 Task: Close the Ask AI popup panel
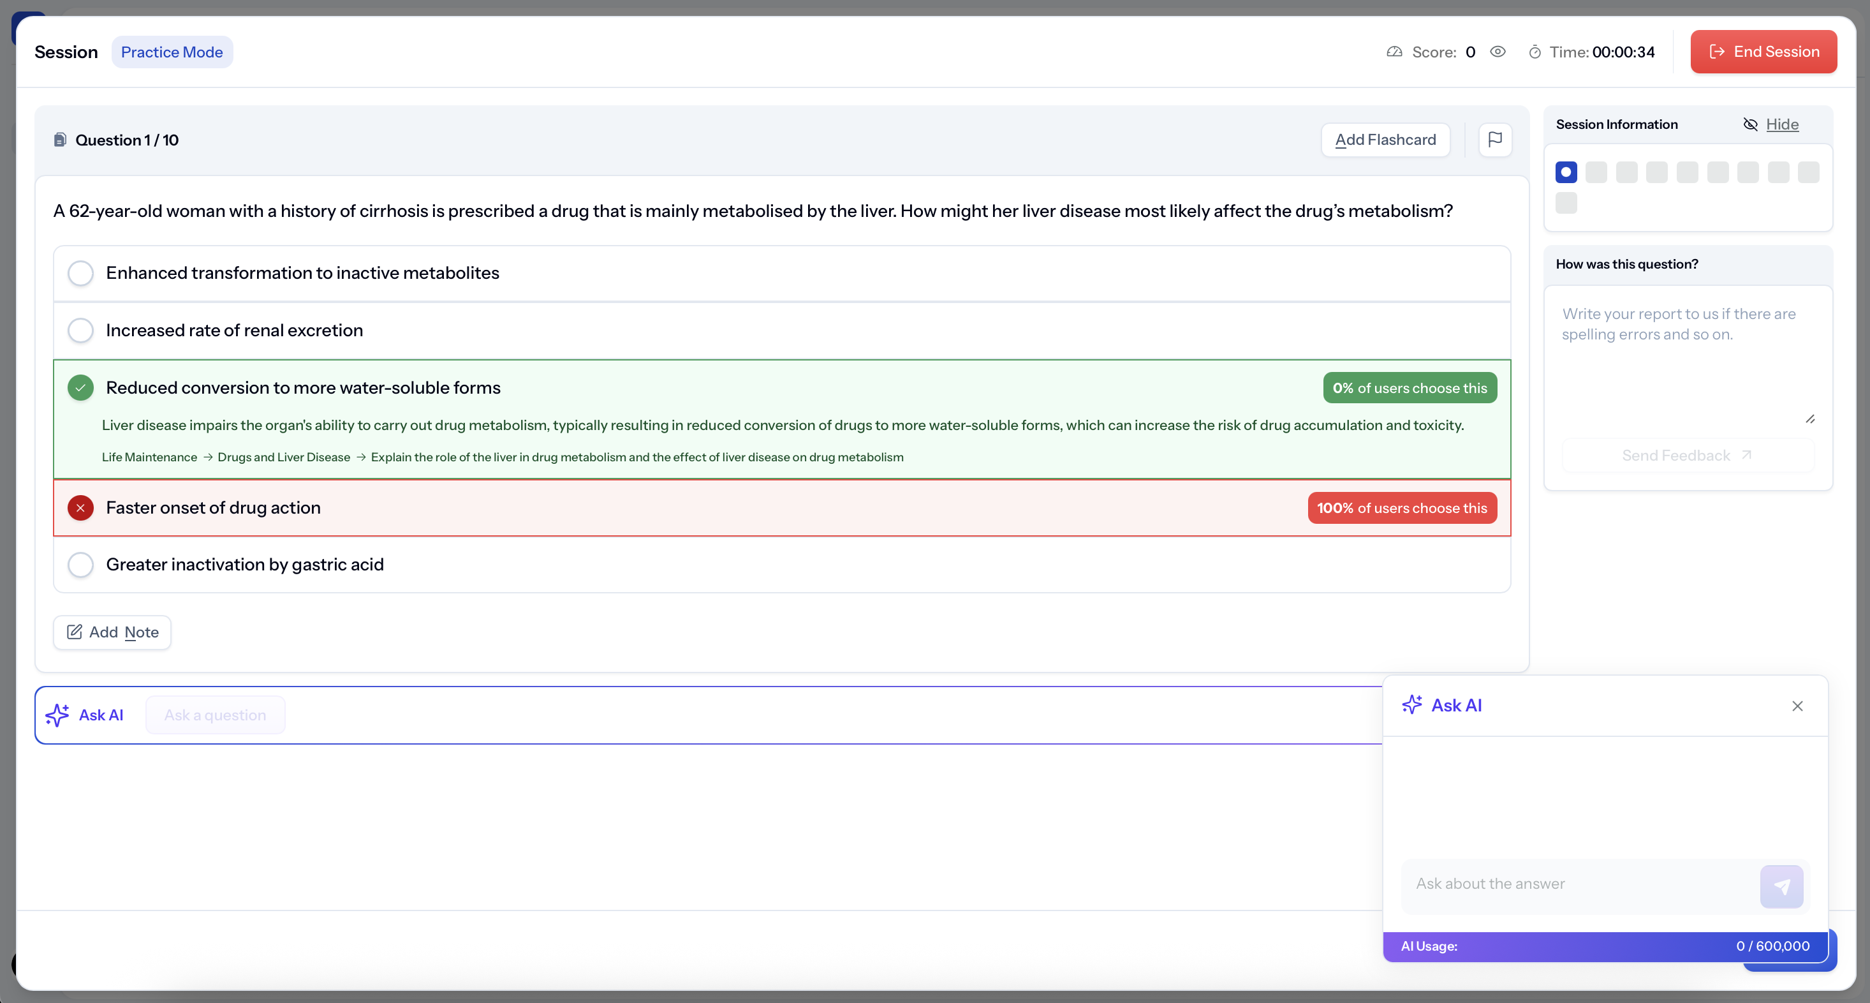tap(1797, 706)
